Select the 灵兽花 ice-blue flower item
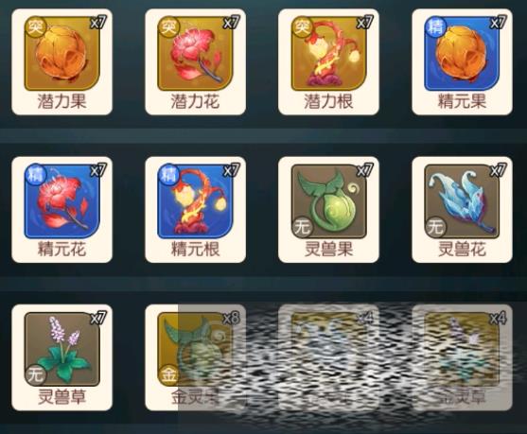 click(x=462, y=210)
